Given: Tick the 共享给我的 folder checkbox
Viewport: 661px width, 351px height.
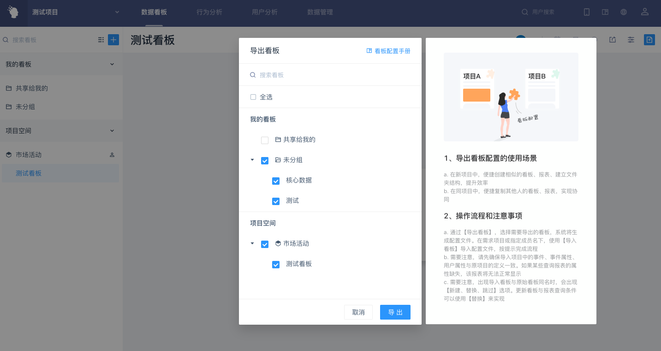Looking at the screenshot, I should [x=265, y=140].
